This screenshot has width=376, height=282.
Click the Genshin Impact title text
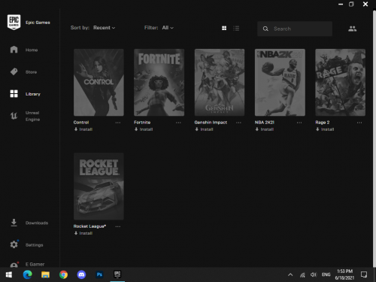point(211,123)
